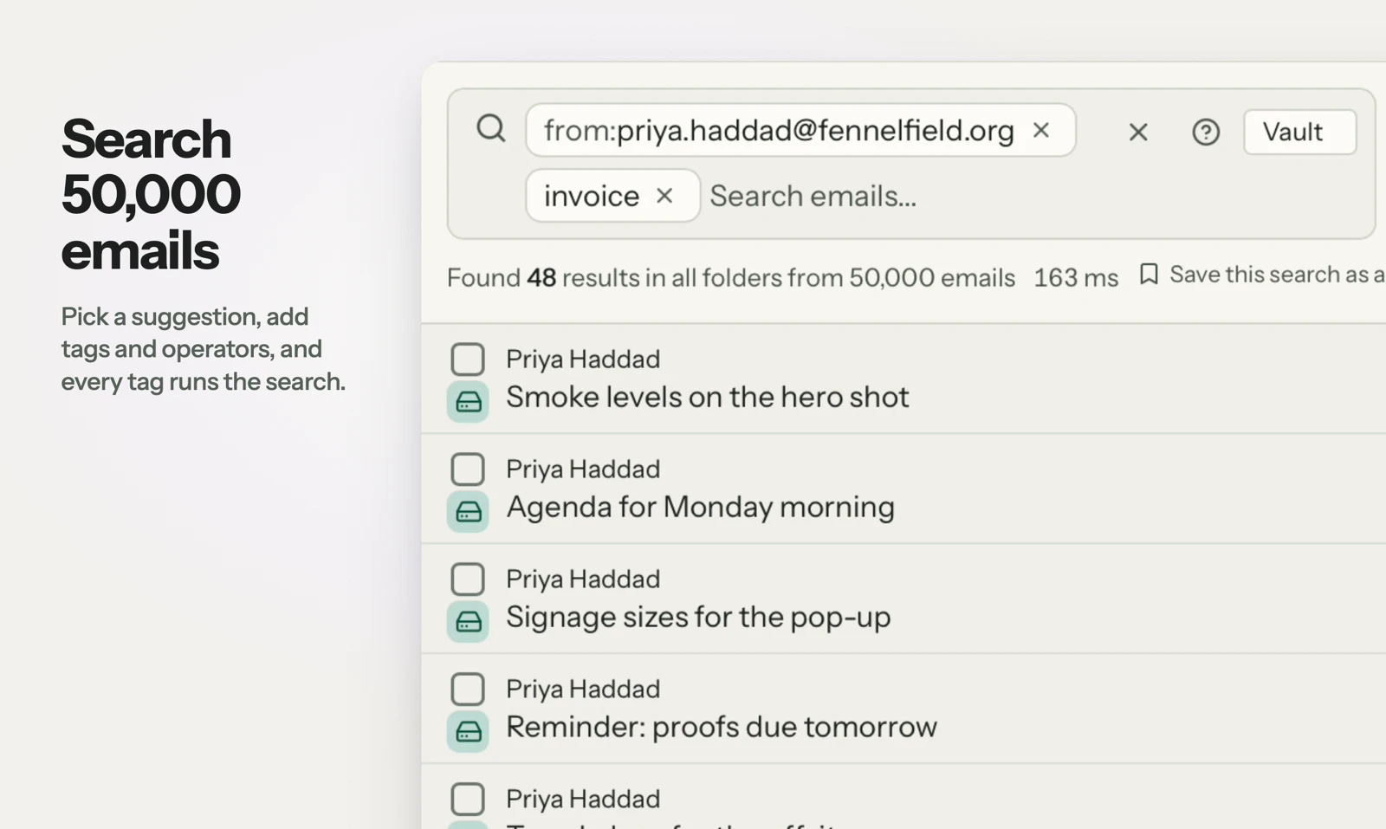Screen dimensions: 1386x829
Task: Click the from:priya.haddad@fennelfield.org tag text
Action: tap(779, 130)
